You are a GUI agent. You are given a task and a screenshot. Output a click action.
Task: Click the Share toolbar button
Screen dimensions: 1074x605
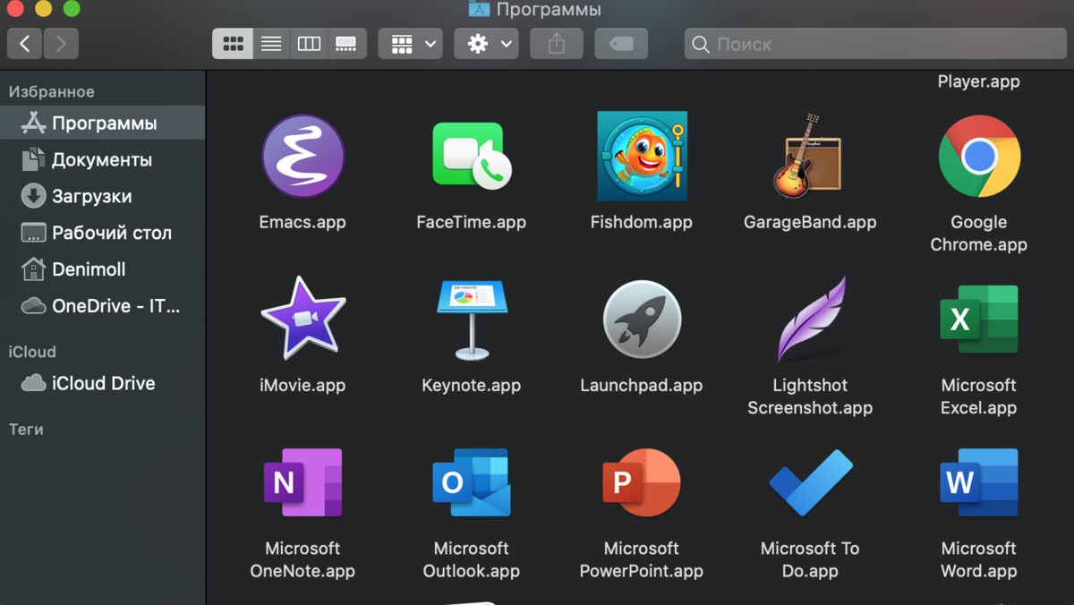557,43
